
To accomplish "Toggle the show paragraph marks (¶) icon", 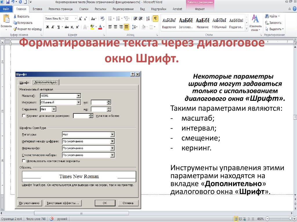I will (x=155, y=19).
